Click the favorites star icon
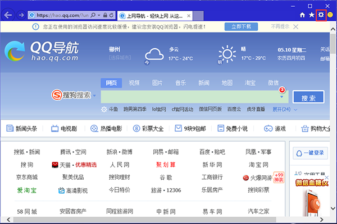This screenshot has height=224, width=337. point(311,15)
